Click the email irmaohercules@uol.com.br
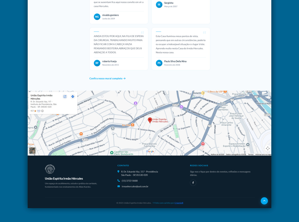Image resolution: width=299 pixels, height=222 pixels. click(135, 186)
